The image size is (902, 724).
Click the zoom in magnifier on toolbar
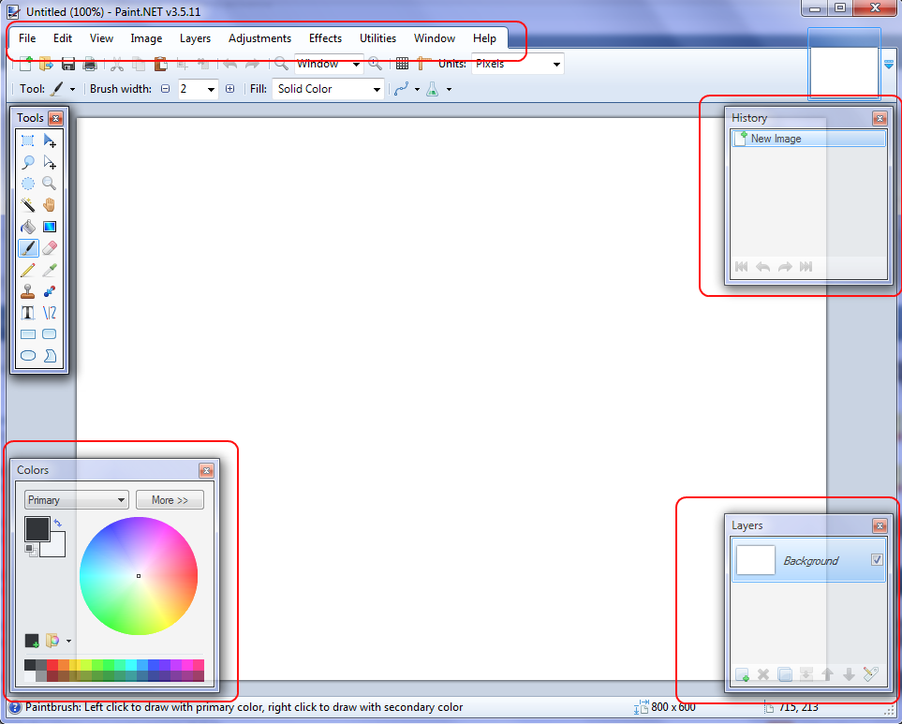[375, 64]
